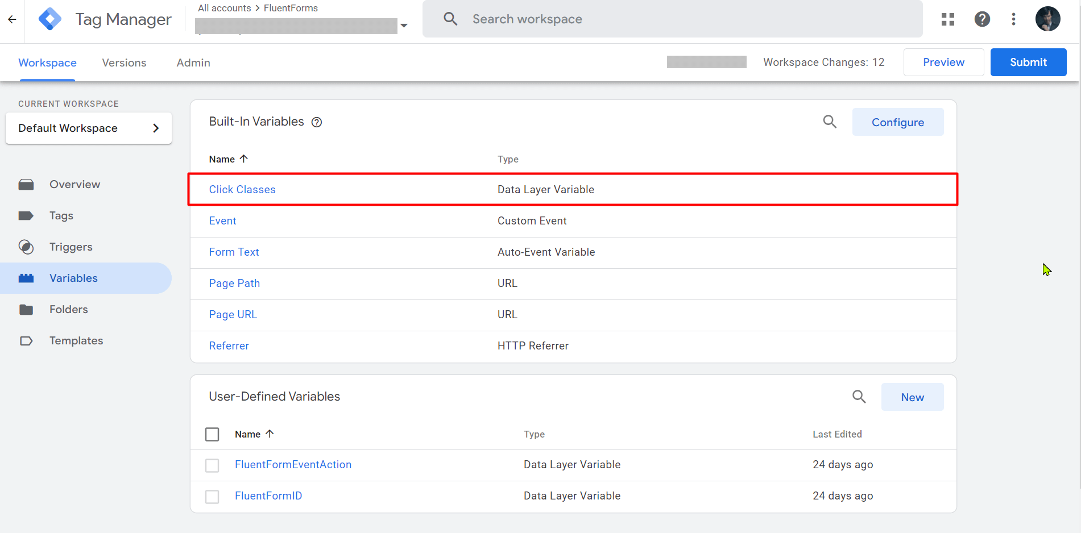Screen dimensions: 1081x533
Task: Switch to the Workspace tab
Action: [x=48, y=63]
